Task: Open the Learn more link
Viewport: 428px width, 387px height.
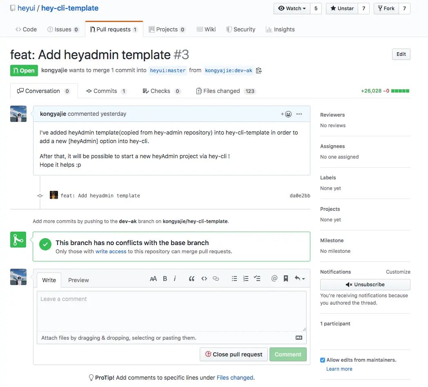Action: point(339,369)
